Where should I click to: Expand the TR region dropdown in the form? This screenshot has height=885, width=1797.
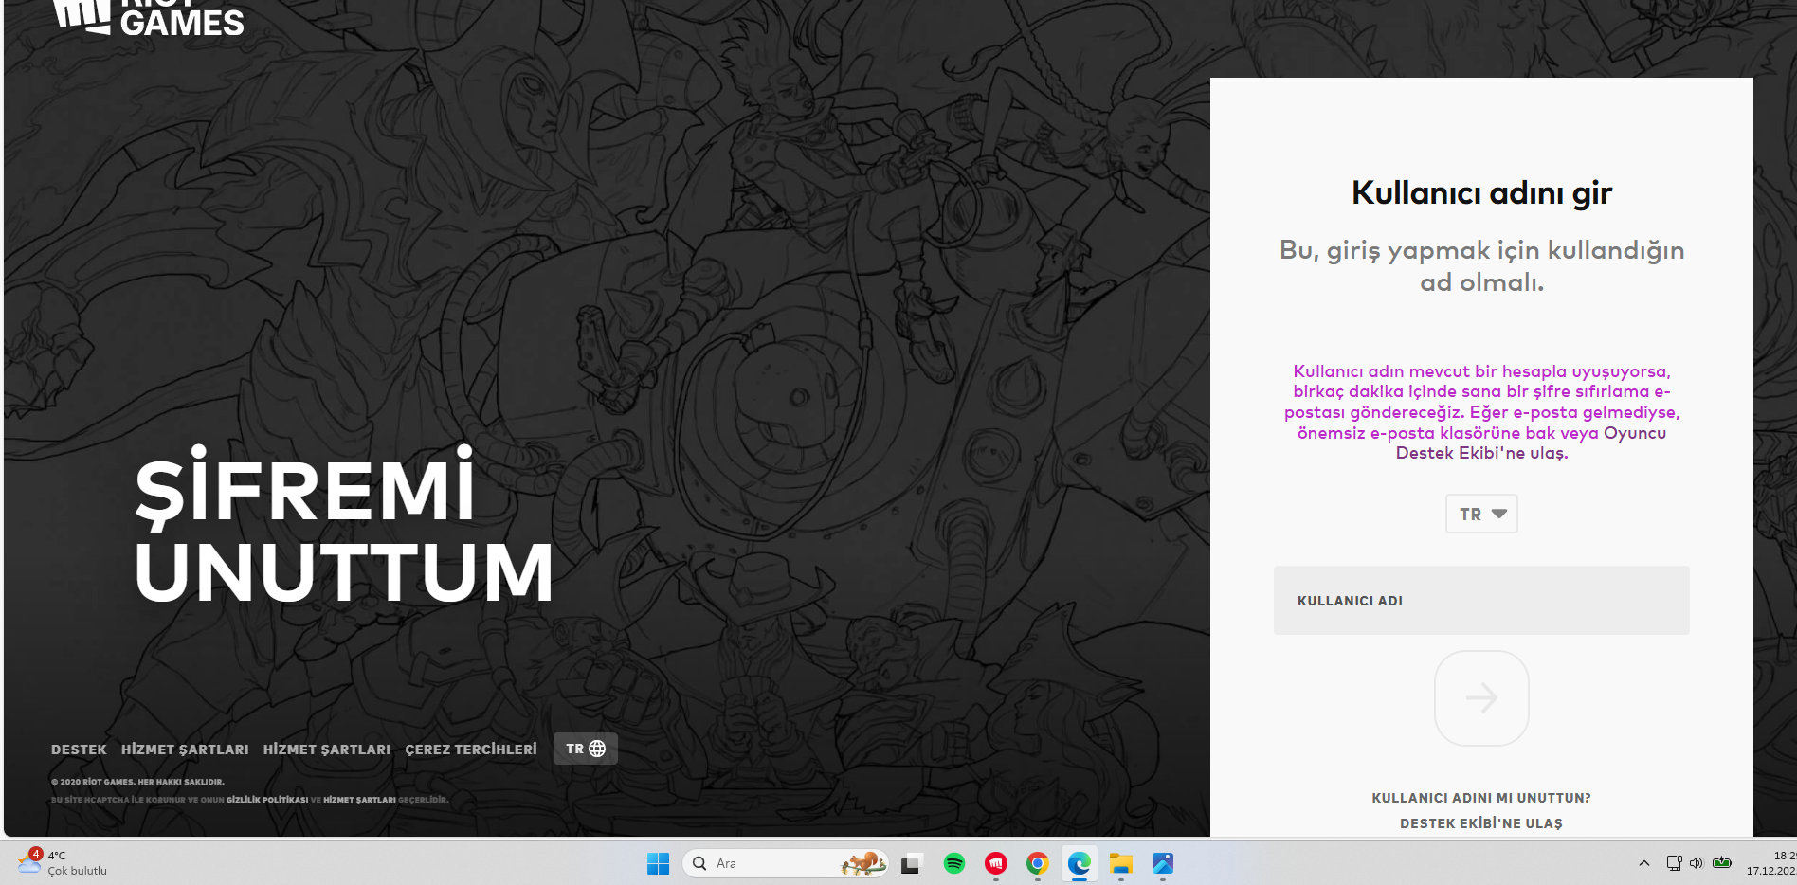(1481, 514)
